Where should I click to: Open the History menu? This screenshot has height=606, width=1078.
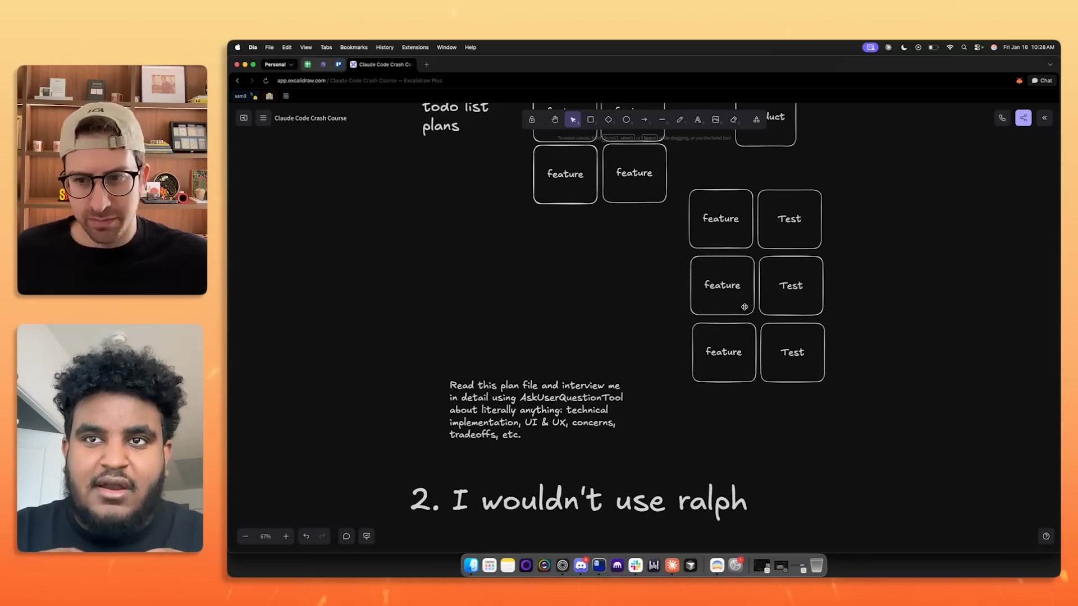[x=385, y=48]
